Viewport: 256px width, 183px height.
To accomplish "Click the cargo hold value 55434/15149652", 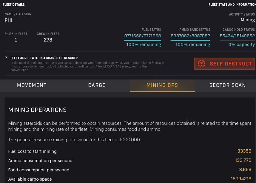I will coord(237,36).
